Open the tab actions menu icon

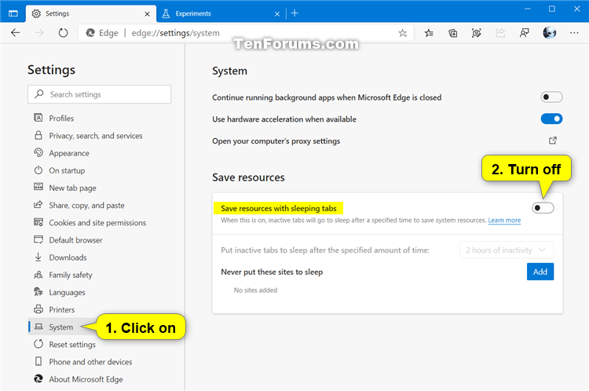coord(13,13)
